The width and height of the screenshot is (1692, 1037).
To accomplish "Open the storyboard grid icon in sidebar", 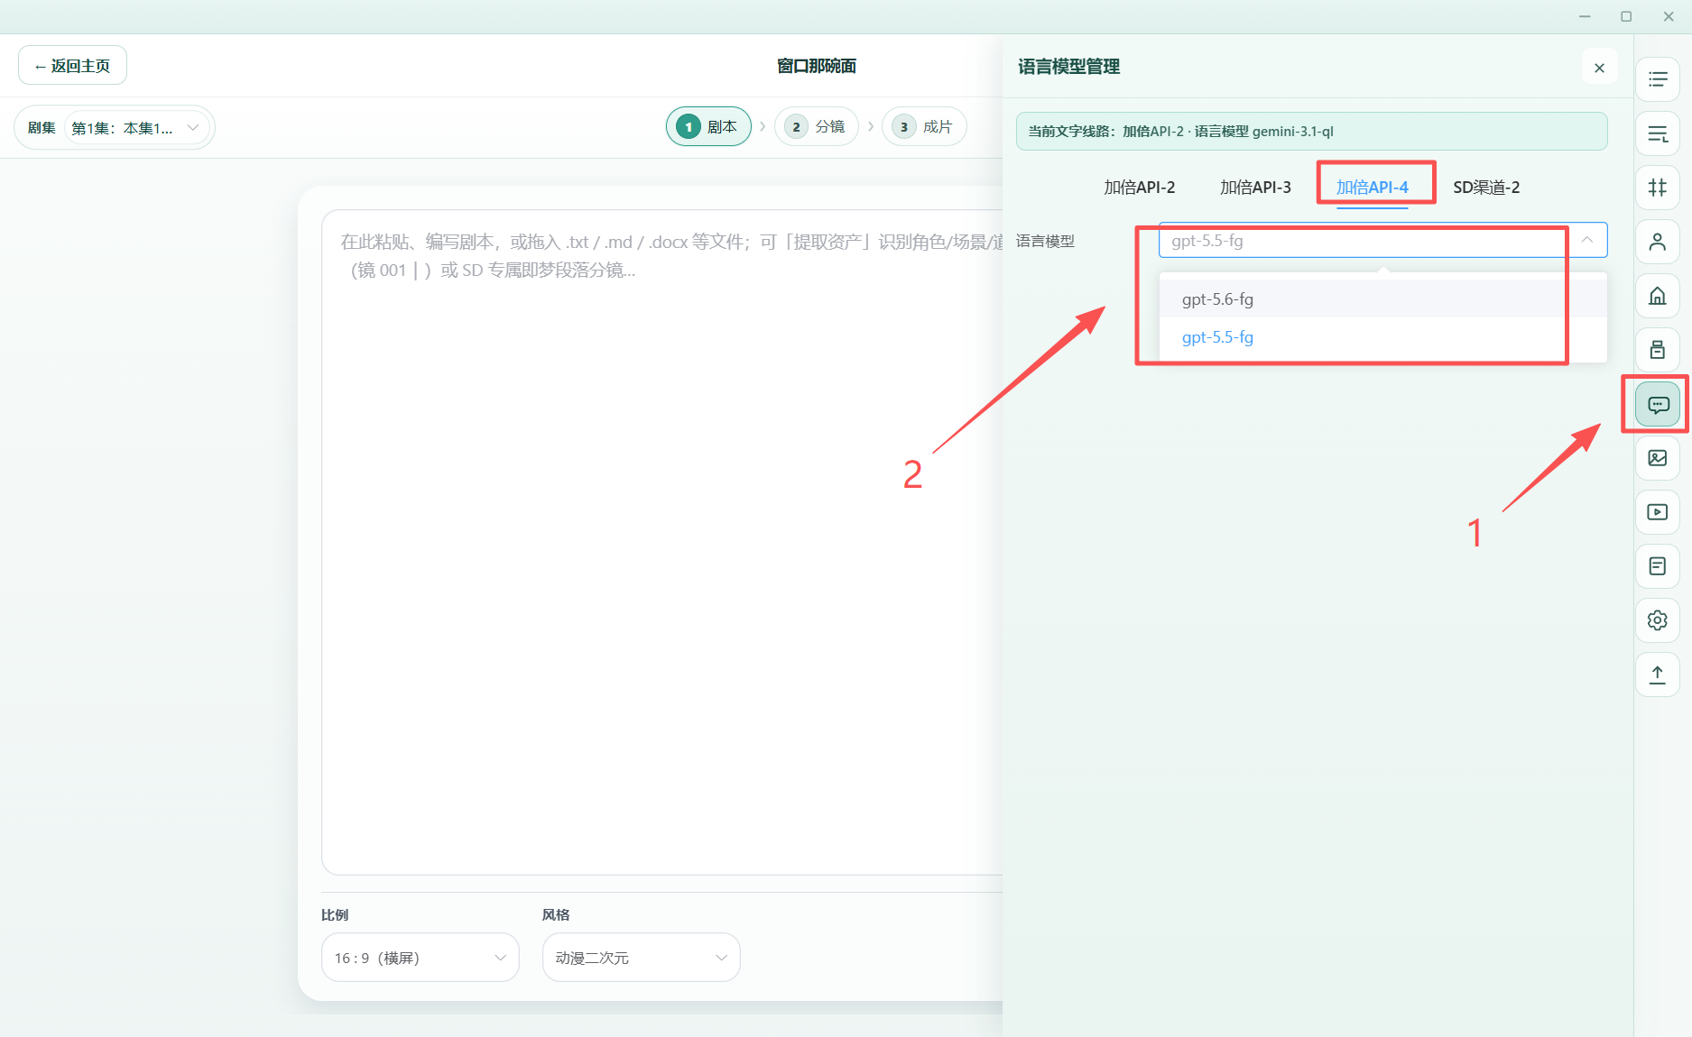I will pos(1657,188).
